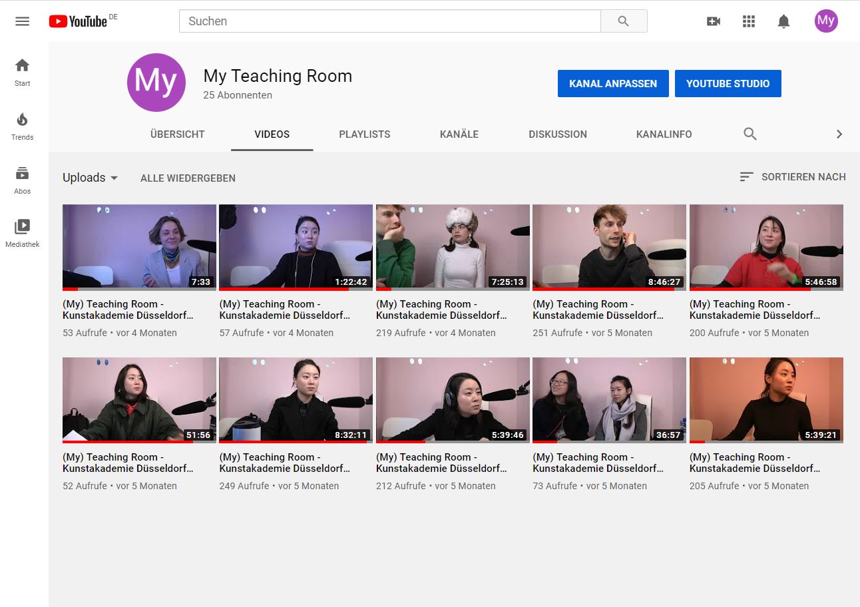Switch to the Kanalinfo tab
860x607 pixels.
664,134
